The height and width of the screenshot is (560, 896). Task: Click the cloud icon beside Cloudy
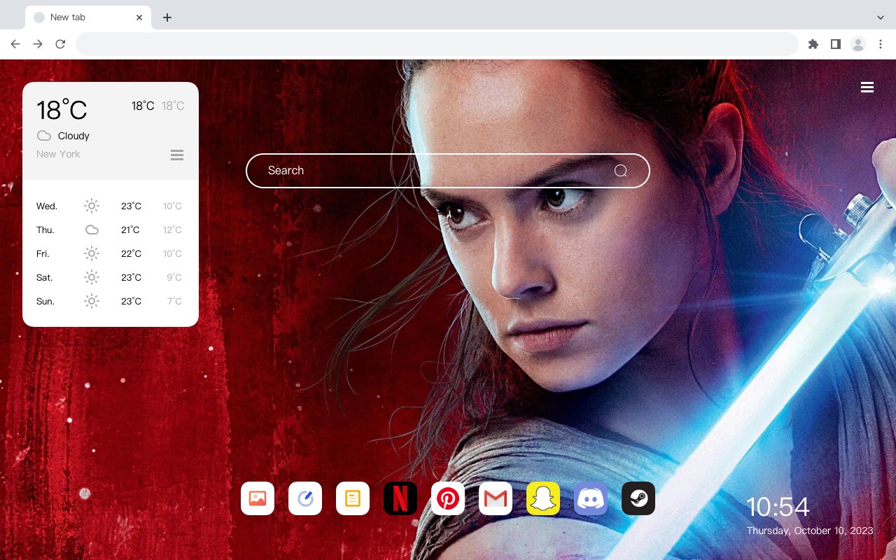tap(44, 136)
